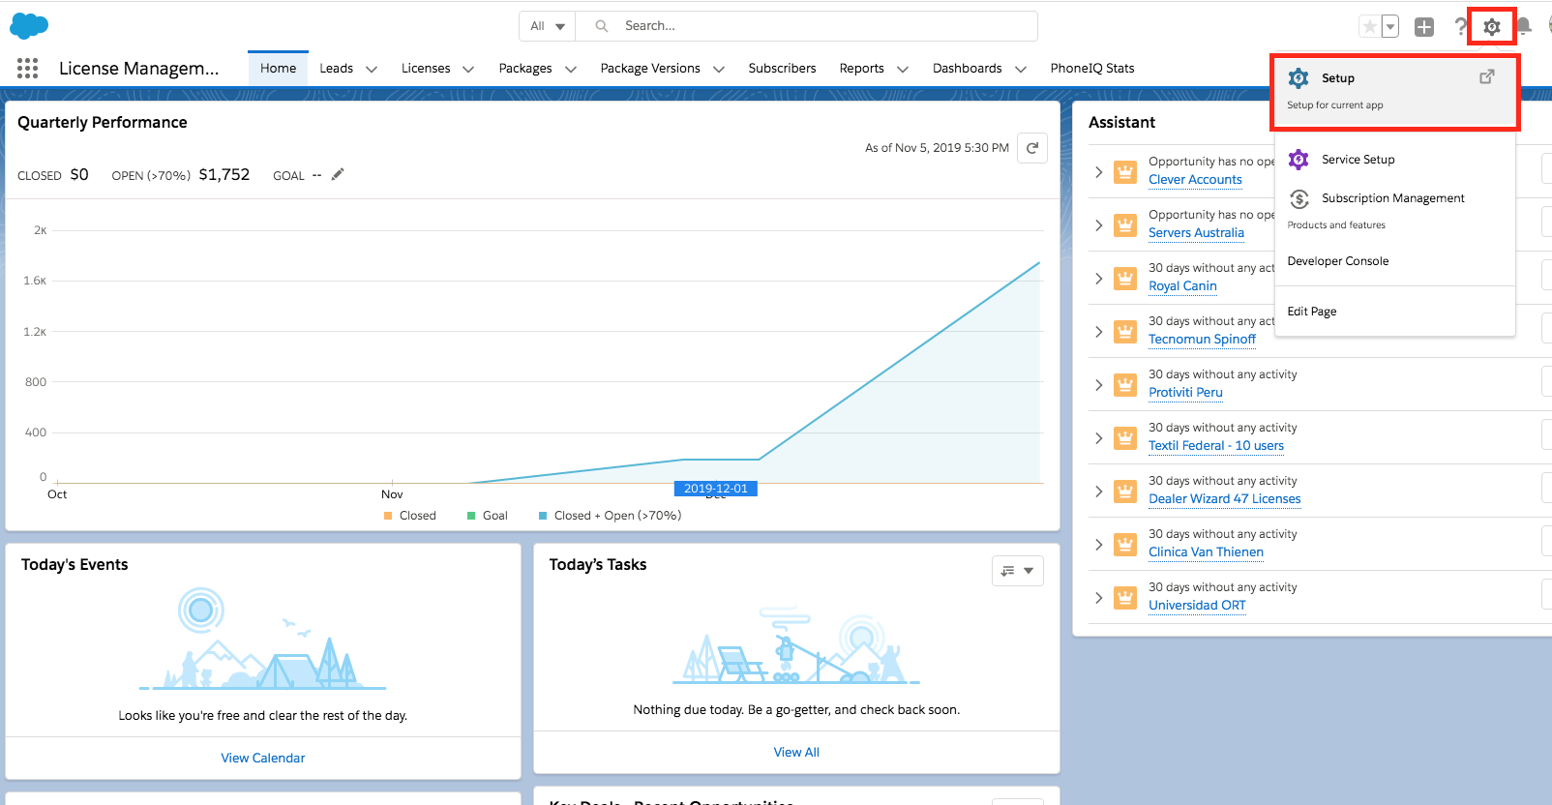Viewport: 1552px width, 805px height.
Task: Expand the Royal Canin assistant item
Action: (1098, 279)
